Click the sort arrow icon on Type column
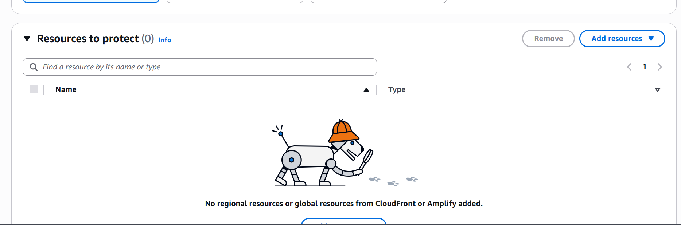The width and height of the screenshot is (681, 225). 658,90
